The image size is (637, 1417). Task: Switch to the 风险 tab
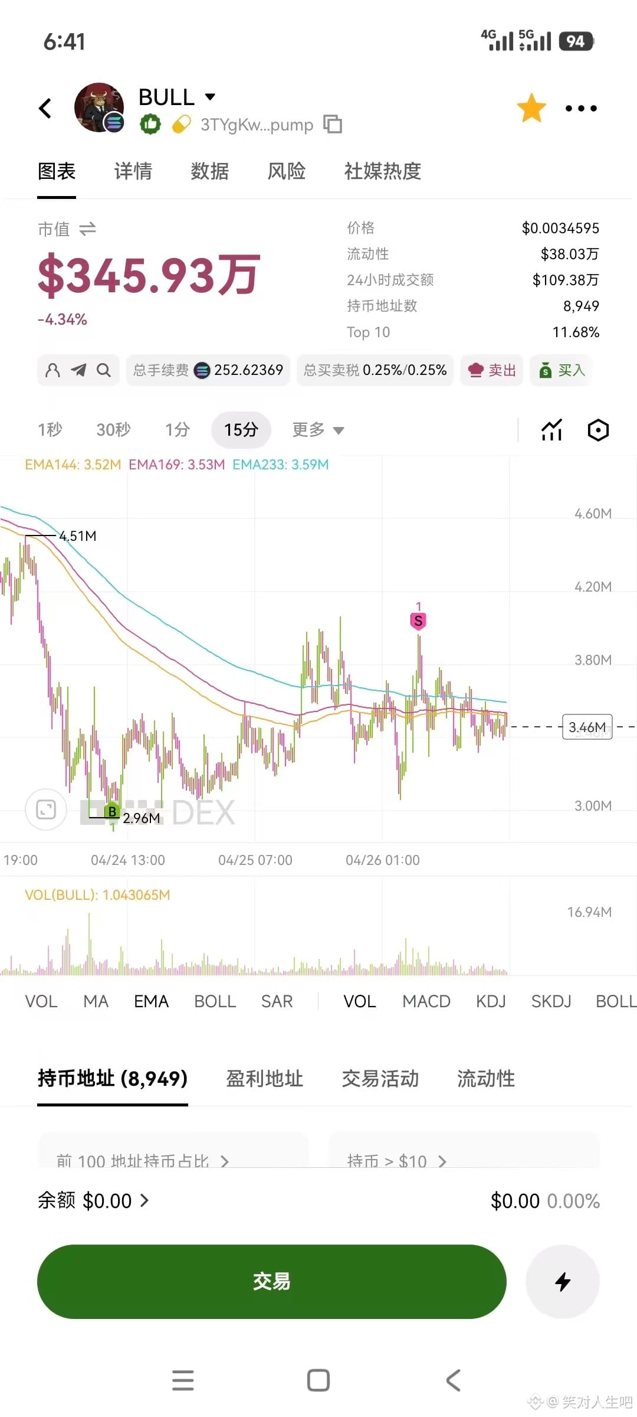tap(286, 171)
